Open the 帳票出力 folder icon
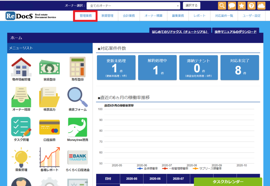This screenshot has width=270, height=186. pyautogui.click(x=49, y=97)
